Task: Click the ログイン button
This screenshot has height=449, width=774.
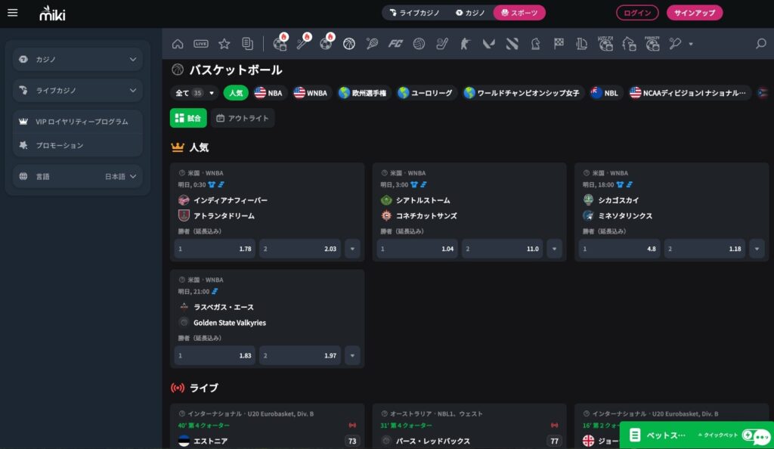Action: [x=637, y=13]
